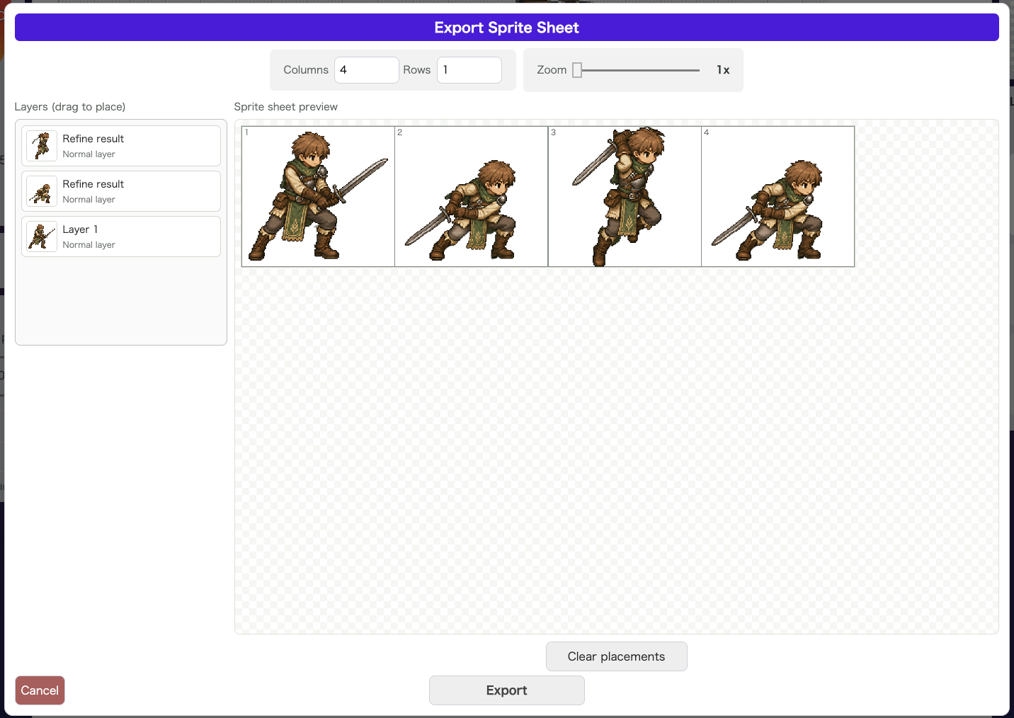Click the 1x zoom level label

[723, 70]
